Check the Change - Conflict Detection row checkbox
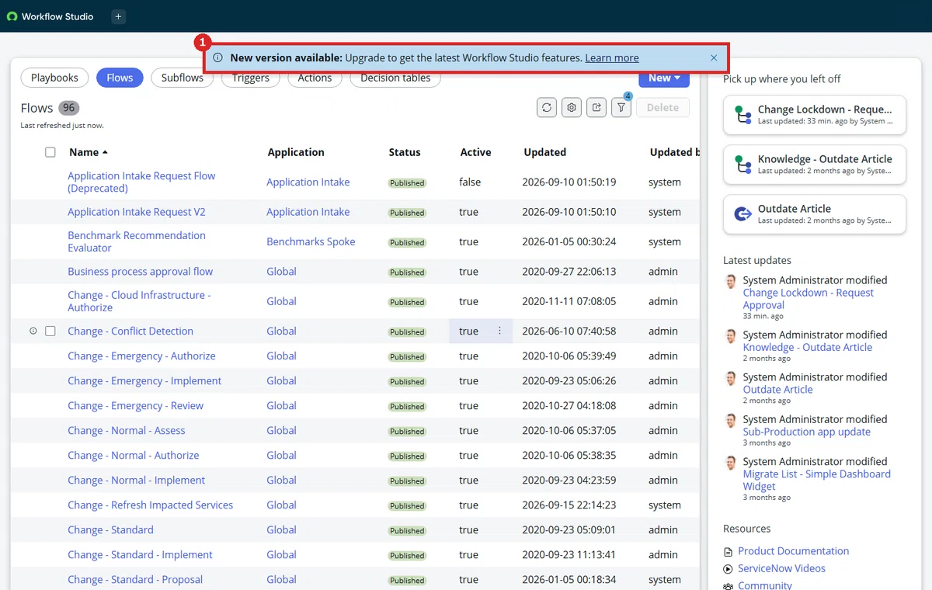This screenshot has height=590, width=932. pos(50,331)
